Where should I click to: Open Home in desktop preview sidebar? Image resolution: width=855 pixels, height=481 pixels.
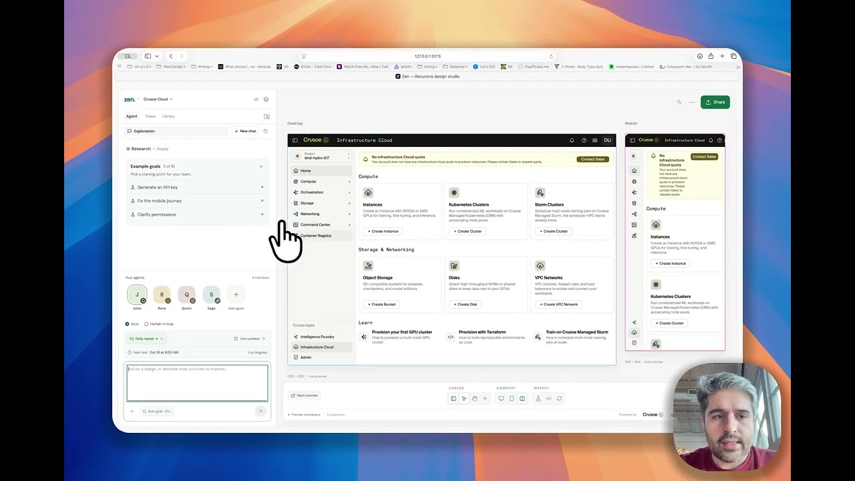(321, 171)
